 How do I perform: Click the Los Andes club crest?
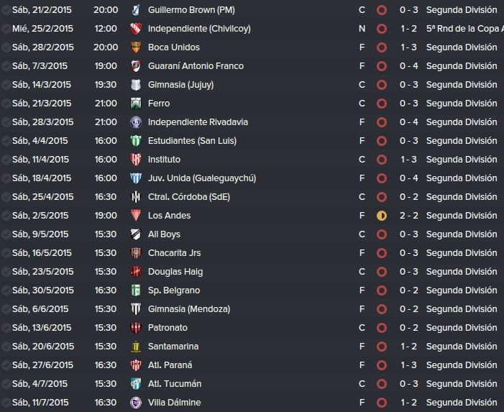click(136, 216)
